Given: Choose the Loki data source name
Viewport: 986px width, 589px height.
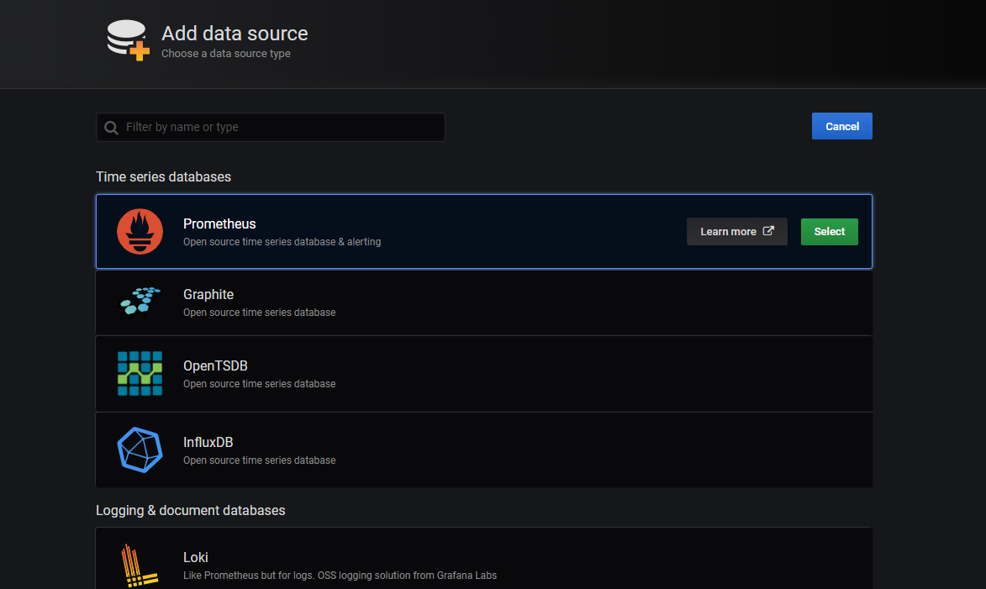Looking at the screenshot, I should click(196, 558).
